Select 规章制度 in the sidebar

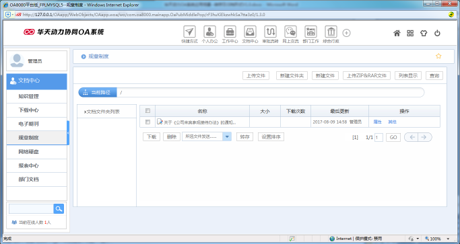click(x=36, y=138)
